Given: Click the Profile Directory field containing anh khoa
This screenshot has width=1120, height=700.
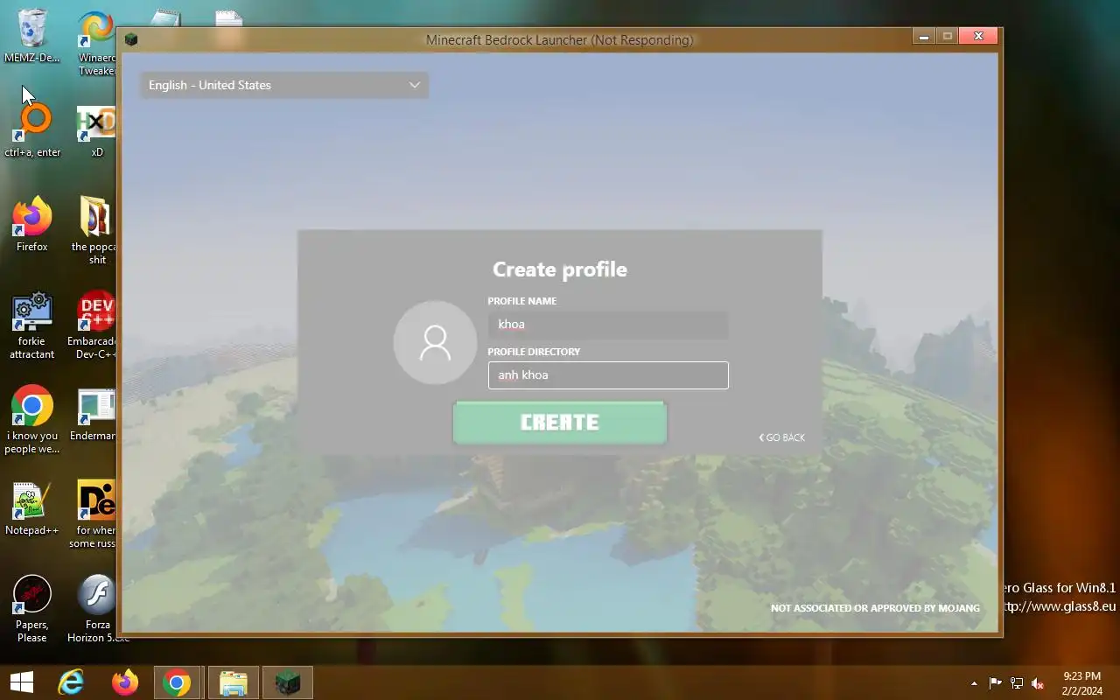Looking at the screenshot, I should click(x=608, y=375).
